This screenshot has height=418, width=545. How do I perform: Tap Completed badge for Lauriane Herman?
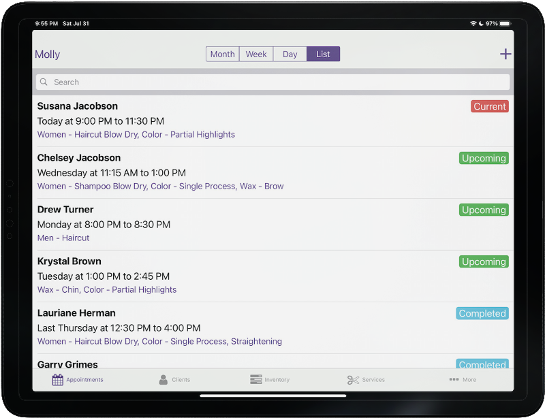coord(482,313)
